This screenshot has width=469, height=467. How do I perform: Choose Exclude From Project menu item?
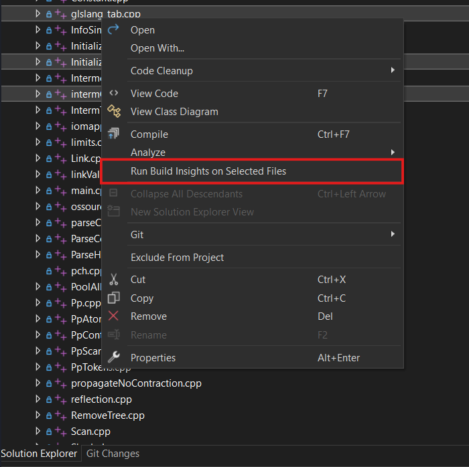point(177,258)
